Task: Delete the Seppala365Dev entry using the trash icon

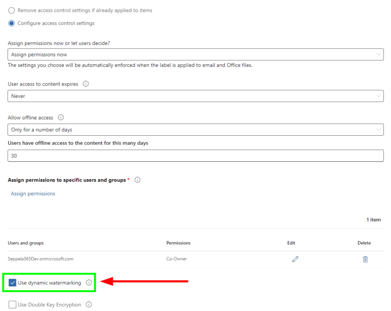Action: (365, 259)
